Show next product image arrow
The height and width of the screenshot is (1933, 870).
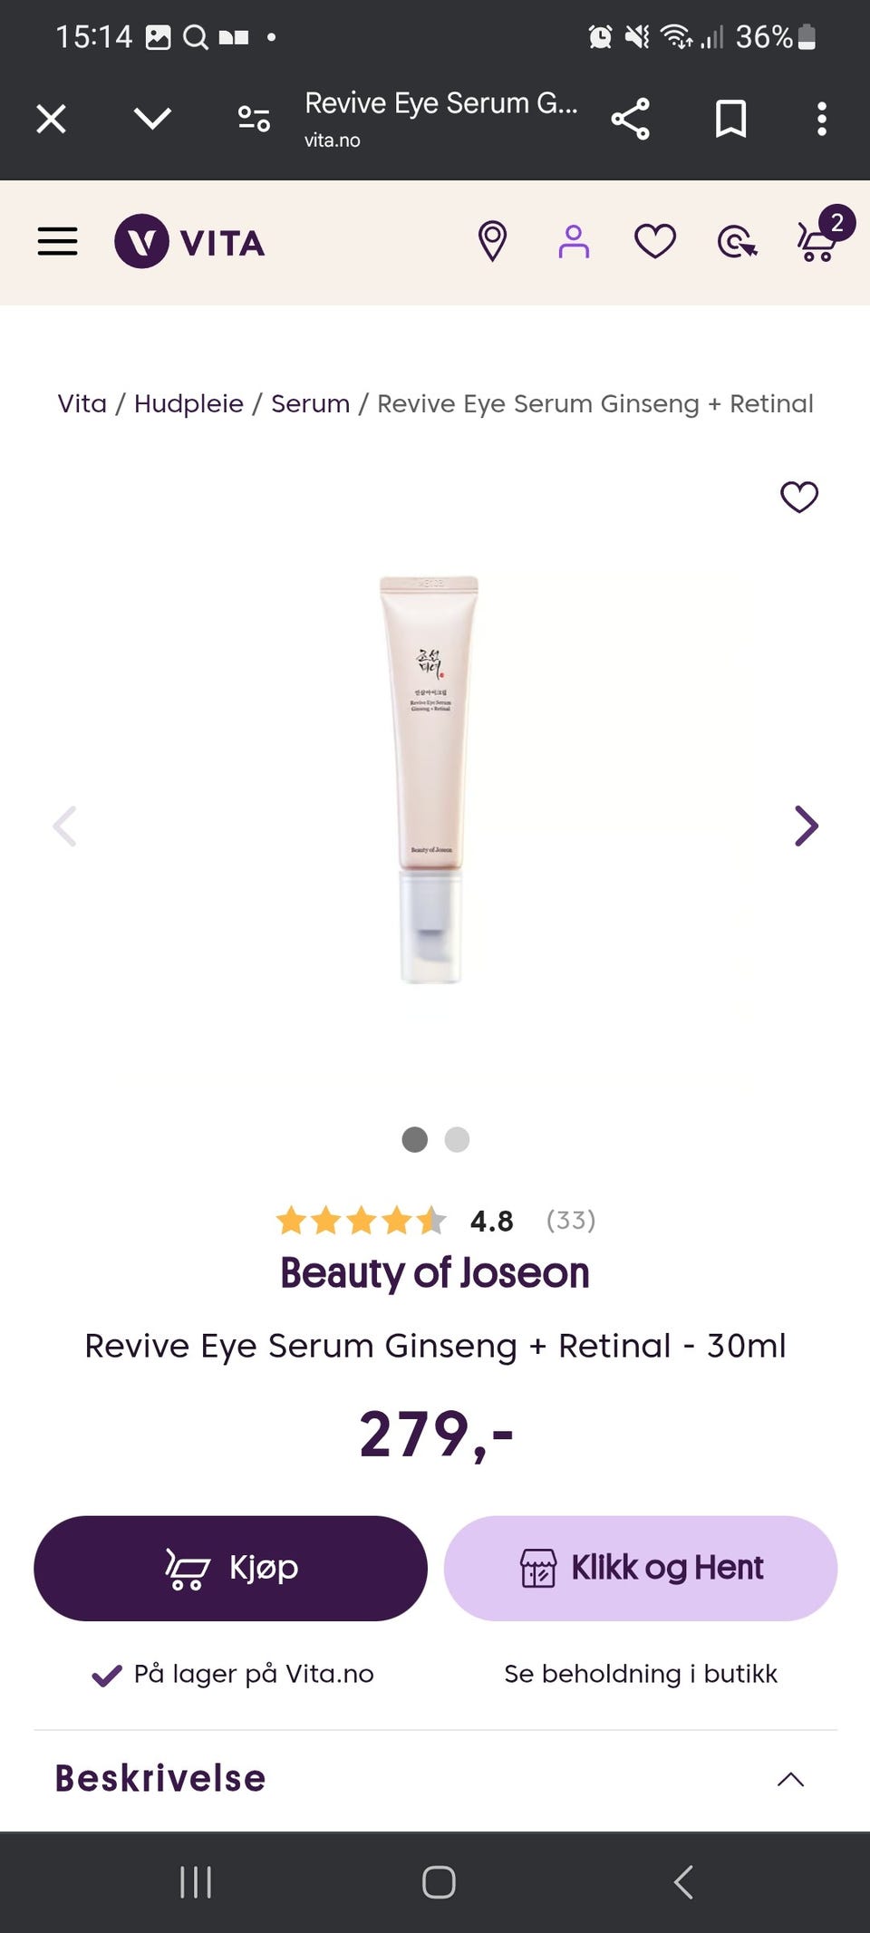click(806, 826)
